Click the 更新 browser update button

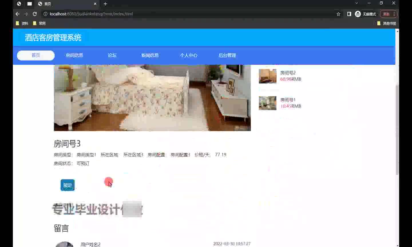click(x=386, y=14)
